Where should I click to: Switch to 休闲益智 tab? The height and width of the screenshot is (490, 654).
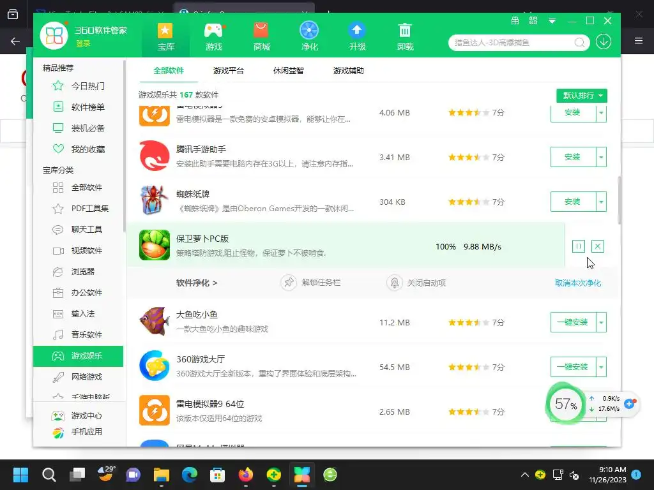[x=288, y=70]
